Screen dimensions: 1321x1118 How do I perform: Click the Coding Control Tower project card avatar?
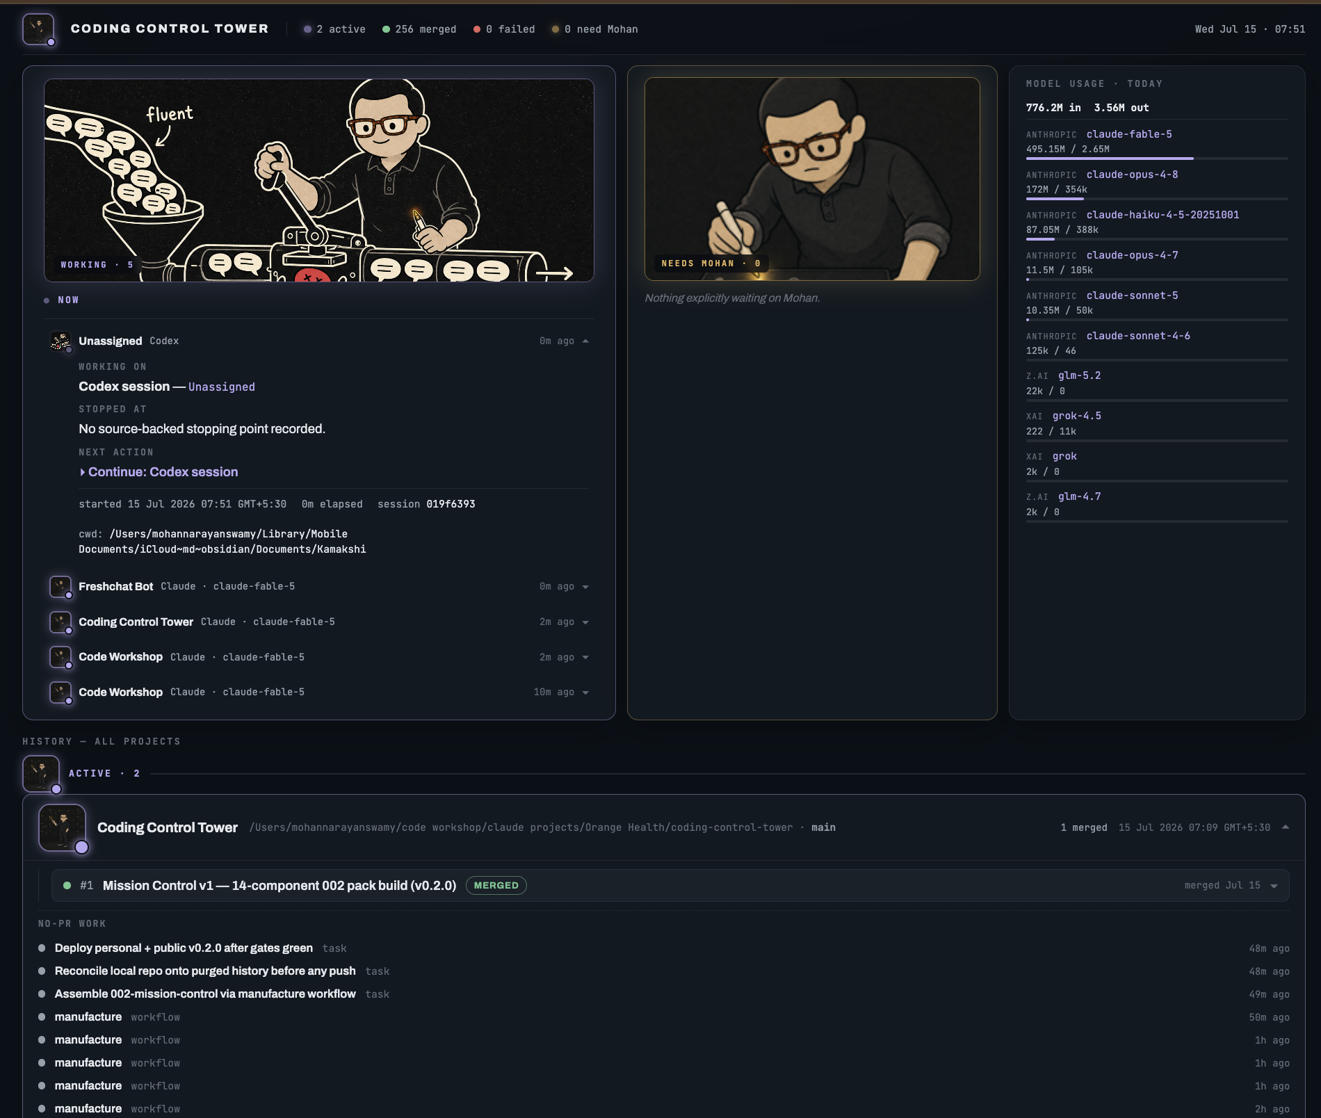(63, 827)
